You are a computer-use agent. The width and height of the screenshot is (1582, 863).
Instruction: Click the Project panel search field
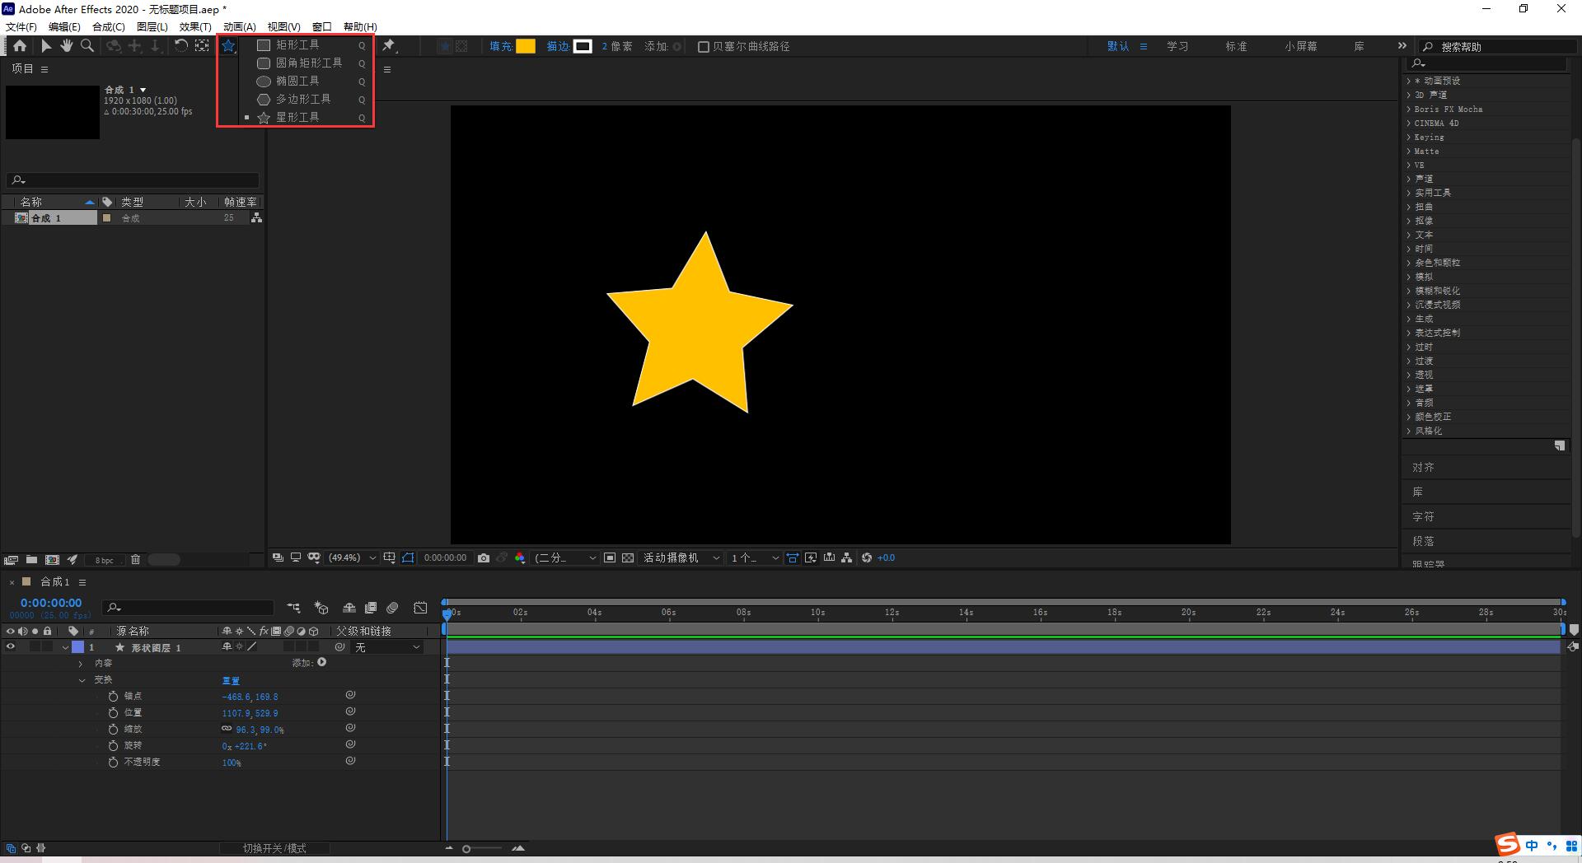coord(133,180)
